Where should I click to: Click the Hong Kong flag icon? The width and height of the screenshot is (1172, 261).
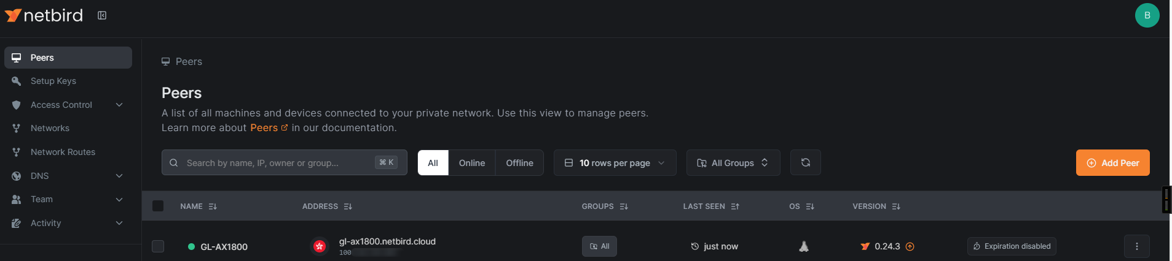tap(320, 246)
